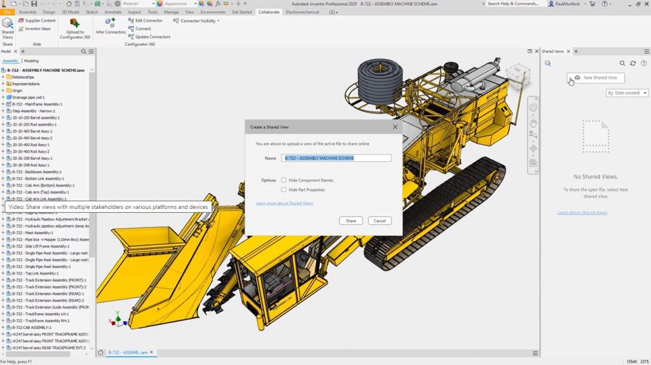
Task: Enable Hide Part Properties option
Action: click(284, 190)
